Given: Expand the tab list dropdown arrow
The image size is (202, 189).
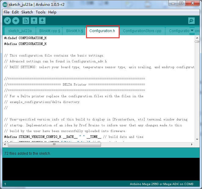Looking at the screenshot, I should [x=192, y=31].
